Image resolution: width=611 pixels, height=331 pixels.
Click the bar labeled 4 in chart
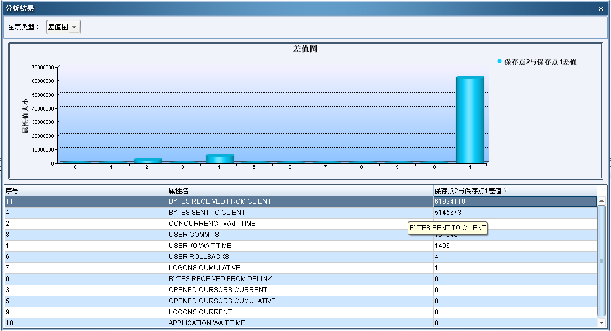(x=220, y=159)
